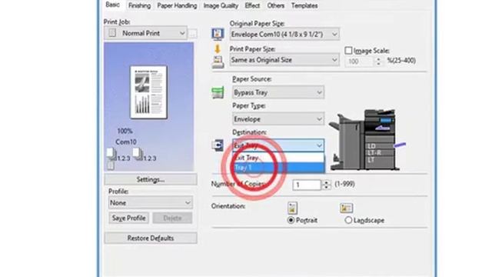This screenshot has width=492, height=277.
Task: Expand the Paper Source dropdown
Action: (278, 92)
